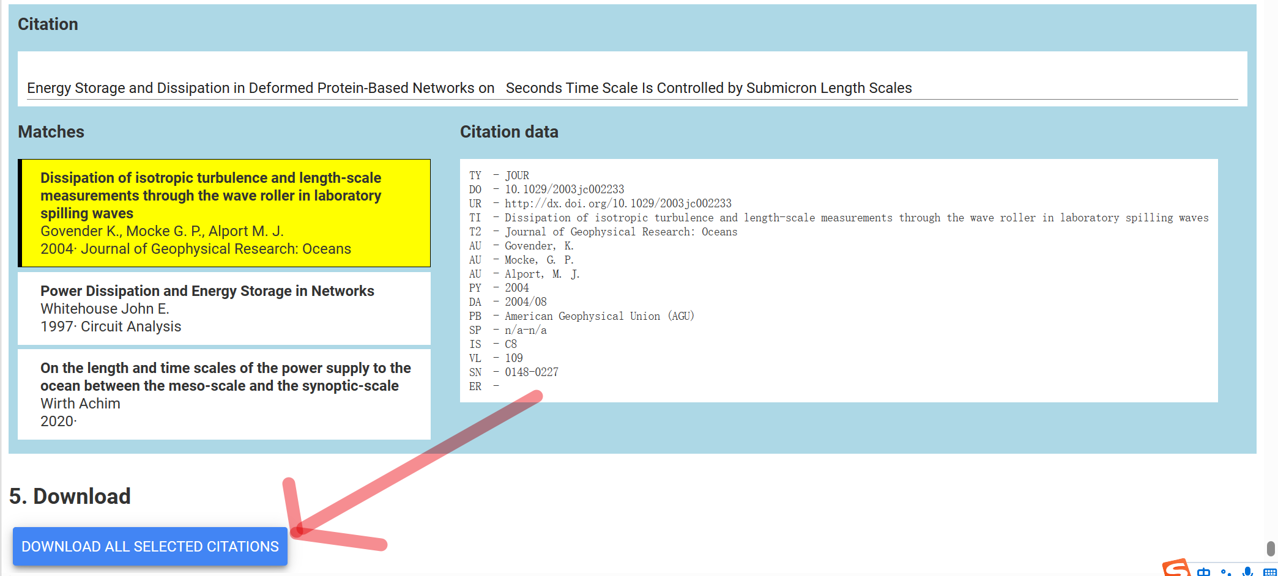Click the 'TY - JOUR' line
The width and height of the screenshot is (1278, 576).
coord(499,175)
